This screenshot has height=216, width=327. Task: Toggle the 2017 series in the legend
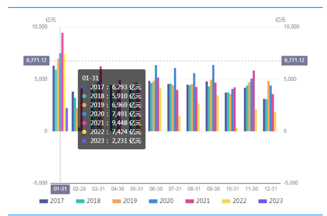click(x=51, y=201)
